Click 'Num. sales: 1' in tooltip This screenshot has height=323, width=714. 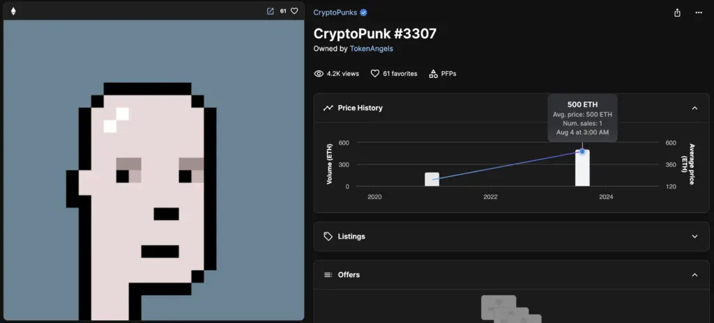(x=582, y=123)
